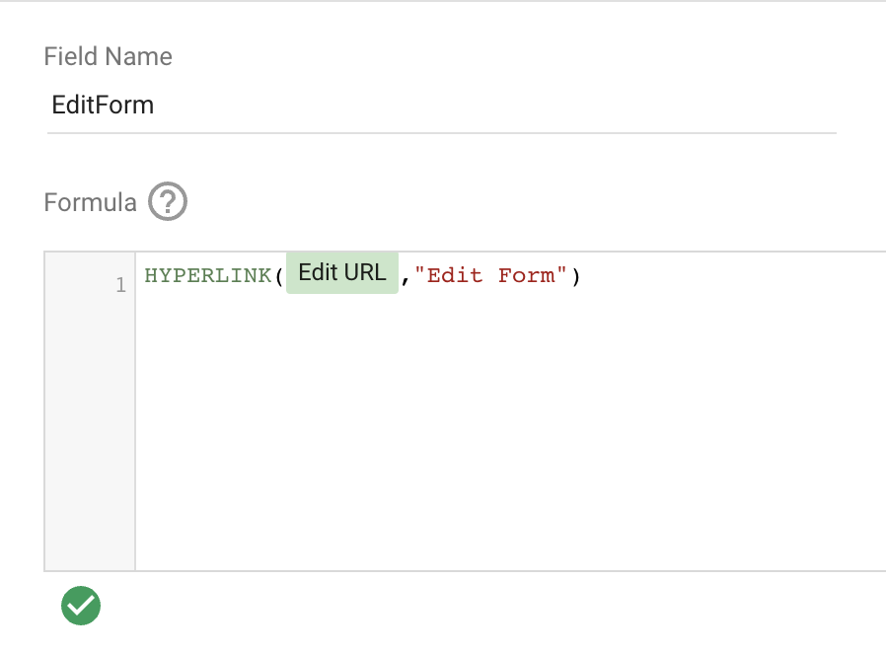Place cursor at the formula's closing parenthesis

point(576,276)
